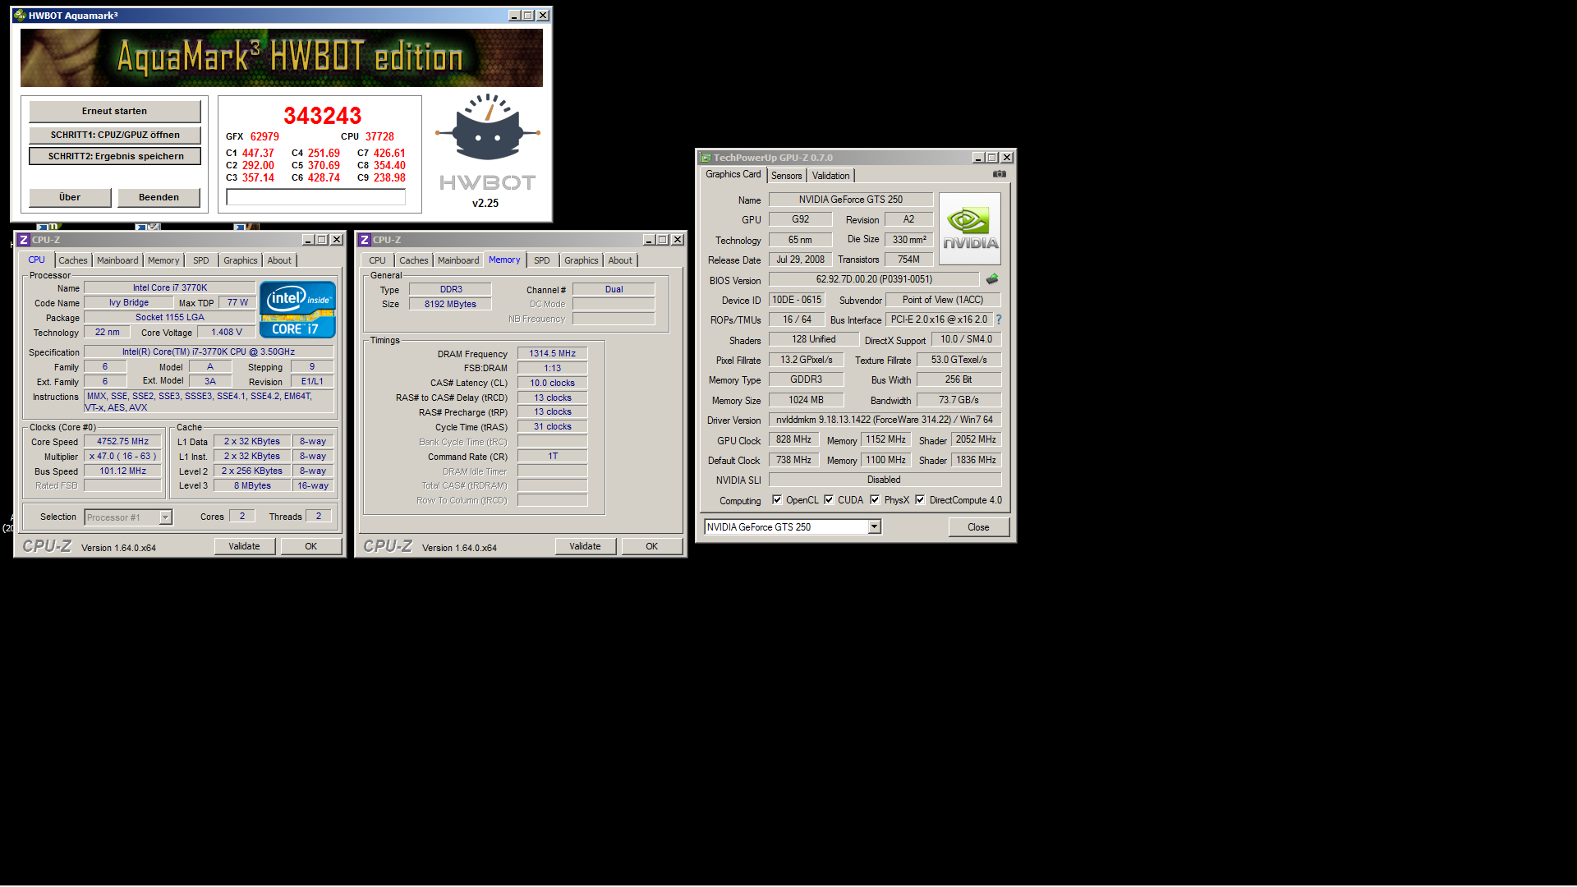This screenshot has height=887, width=1577.
Task: Click the empty text field under Aquamark scores
Action: [x=316, y=197]
